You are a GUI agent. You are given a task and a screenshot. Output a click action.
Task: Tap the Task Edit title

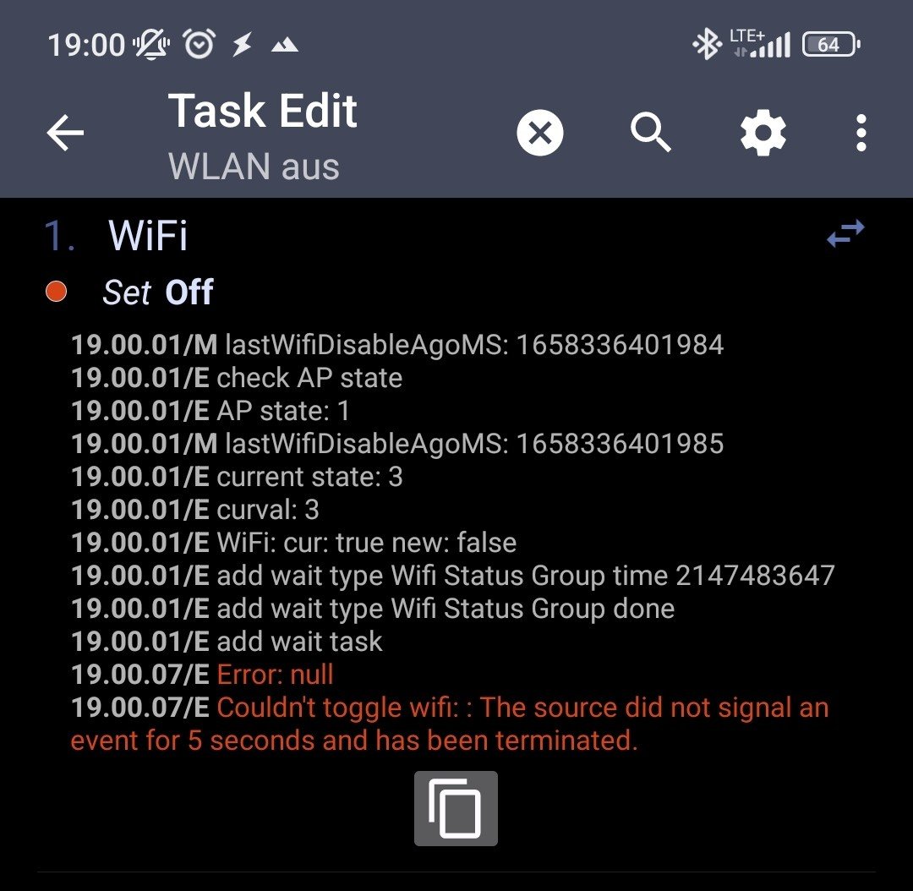(263, 111)
